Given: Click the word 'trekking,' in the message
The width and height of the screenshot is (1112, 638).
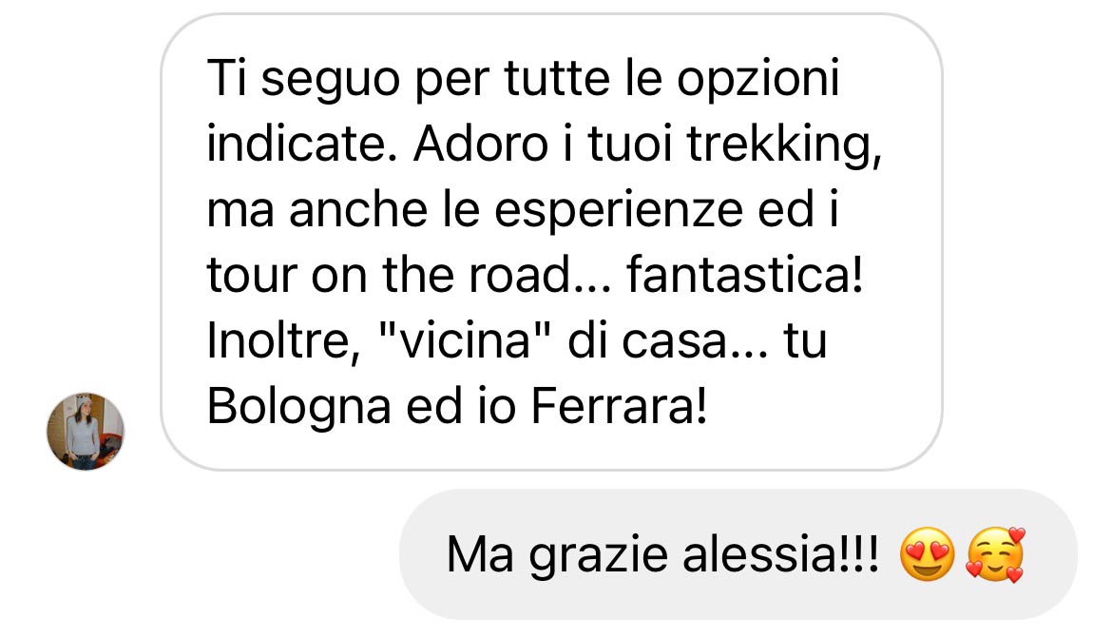Looking at the screenshot, I should point(784,145).
